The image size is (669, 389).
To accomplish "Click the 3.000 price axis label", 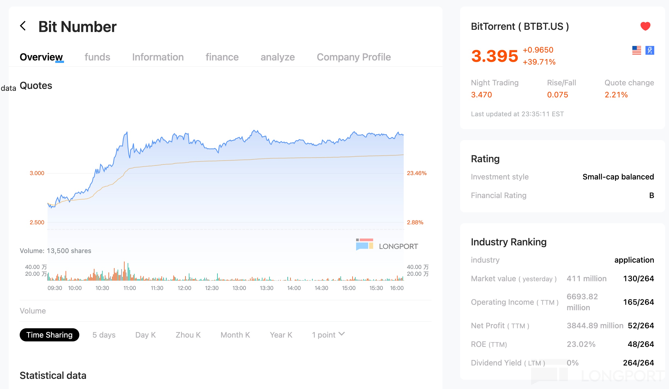I will click(37, 173).
